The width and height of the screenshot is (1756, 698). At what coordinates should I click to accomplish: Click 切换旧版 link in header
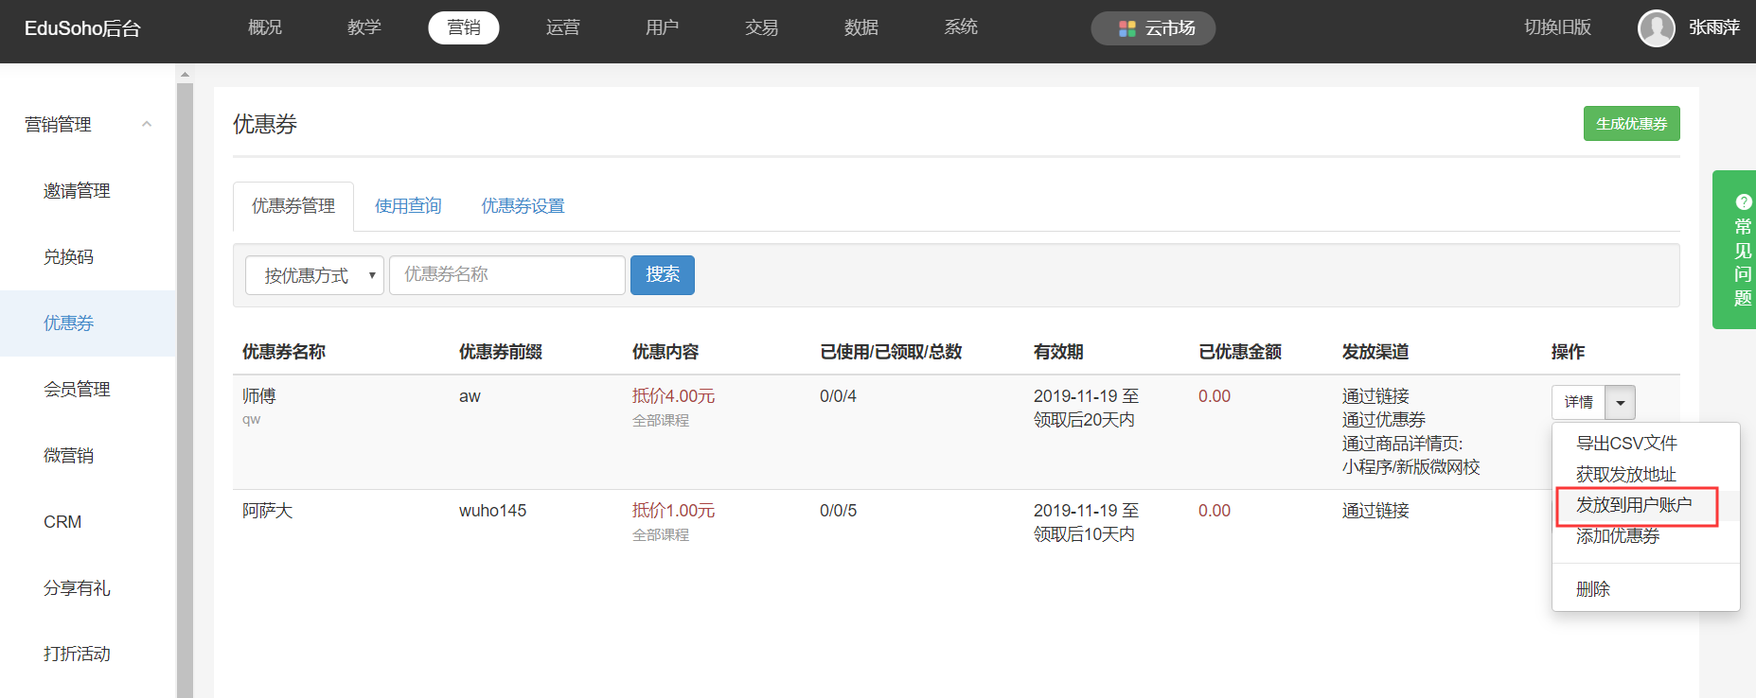pos(1556,28)
